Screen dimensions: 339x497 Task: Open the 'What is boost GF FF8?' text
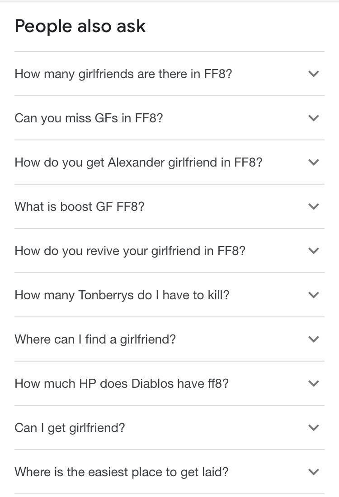pyautogui.click(x=80, y=206)
